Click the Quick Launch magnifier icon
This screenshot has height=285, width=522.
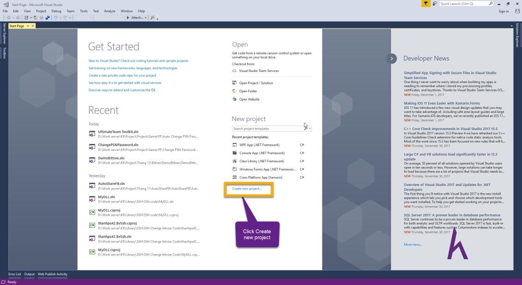click(491, 4)
